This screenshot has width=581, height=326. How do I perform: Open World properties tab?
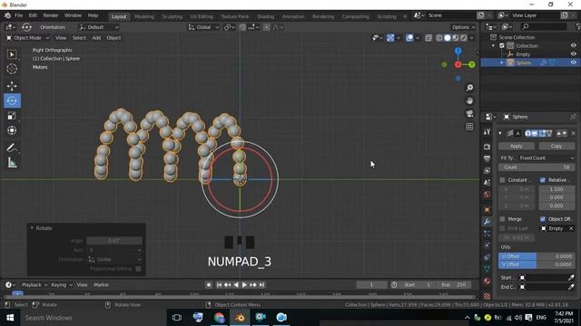tap(487, 195)
